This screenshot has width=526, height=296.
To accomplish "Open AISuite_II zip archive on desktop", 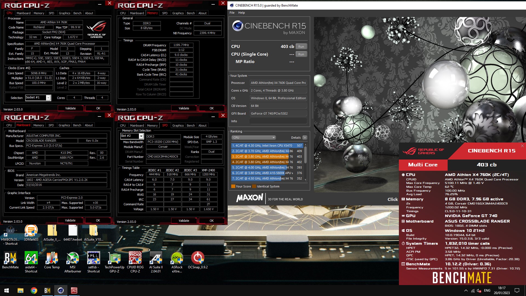I will pos(52,233).
